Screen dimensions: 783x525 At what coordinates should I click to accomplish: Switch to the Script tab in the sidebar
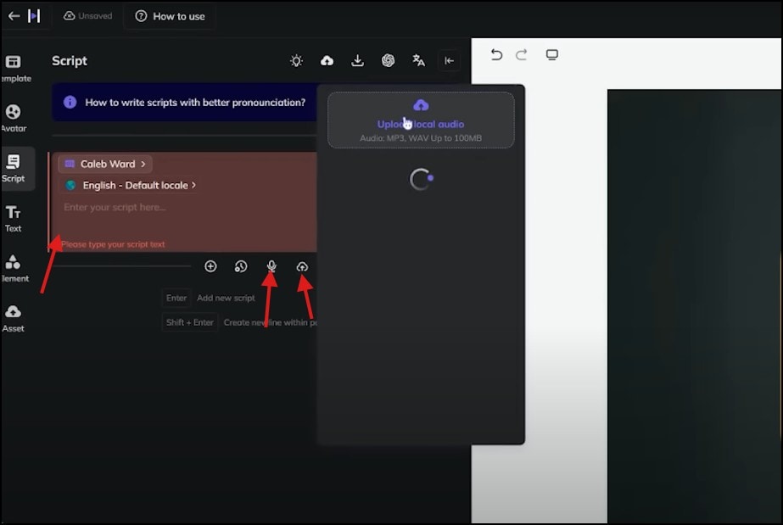14,166
